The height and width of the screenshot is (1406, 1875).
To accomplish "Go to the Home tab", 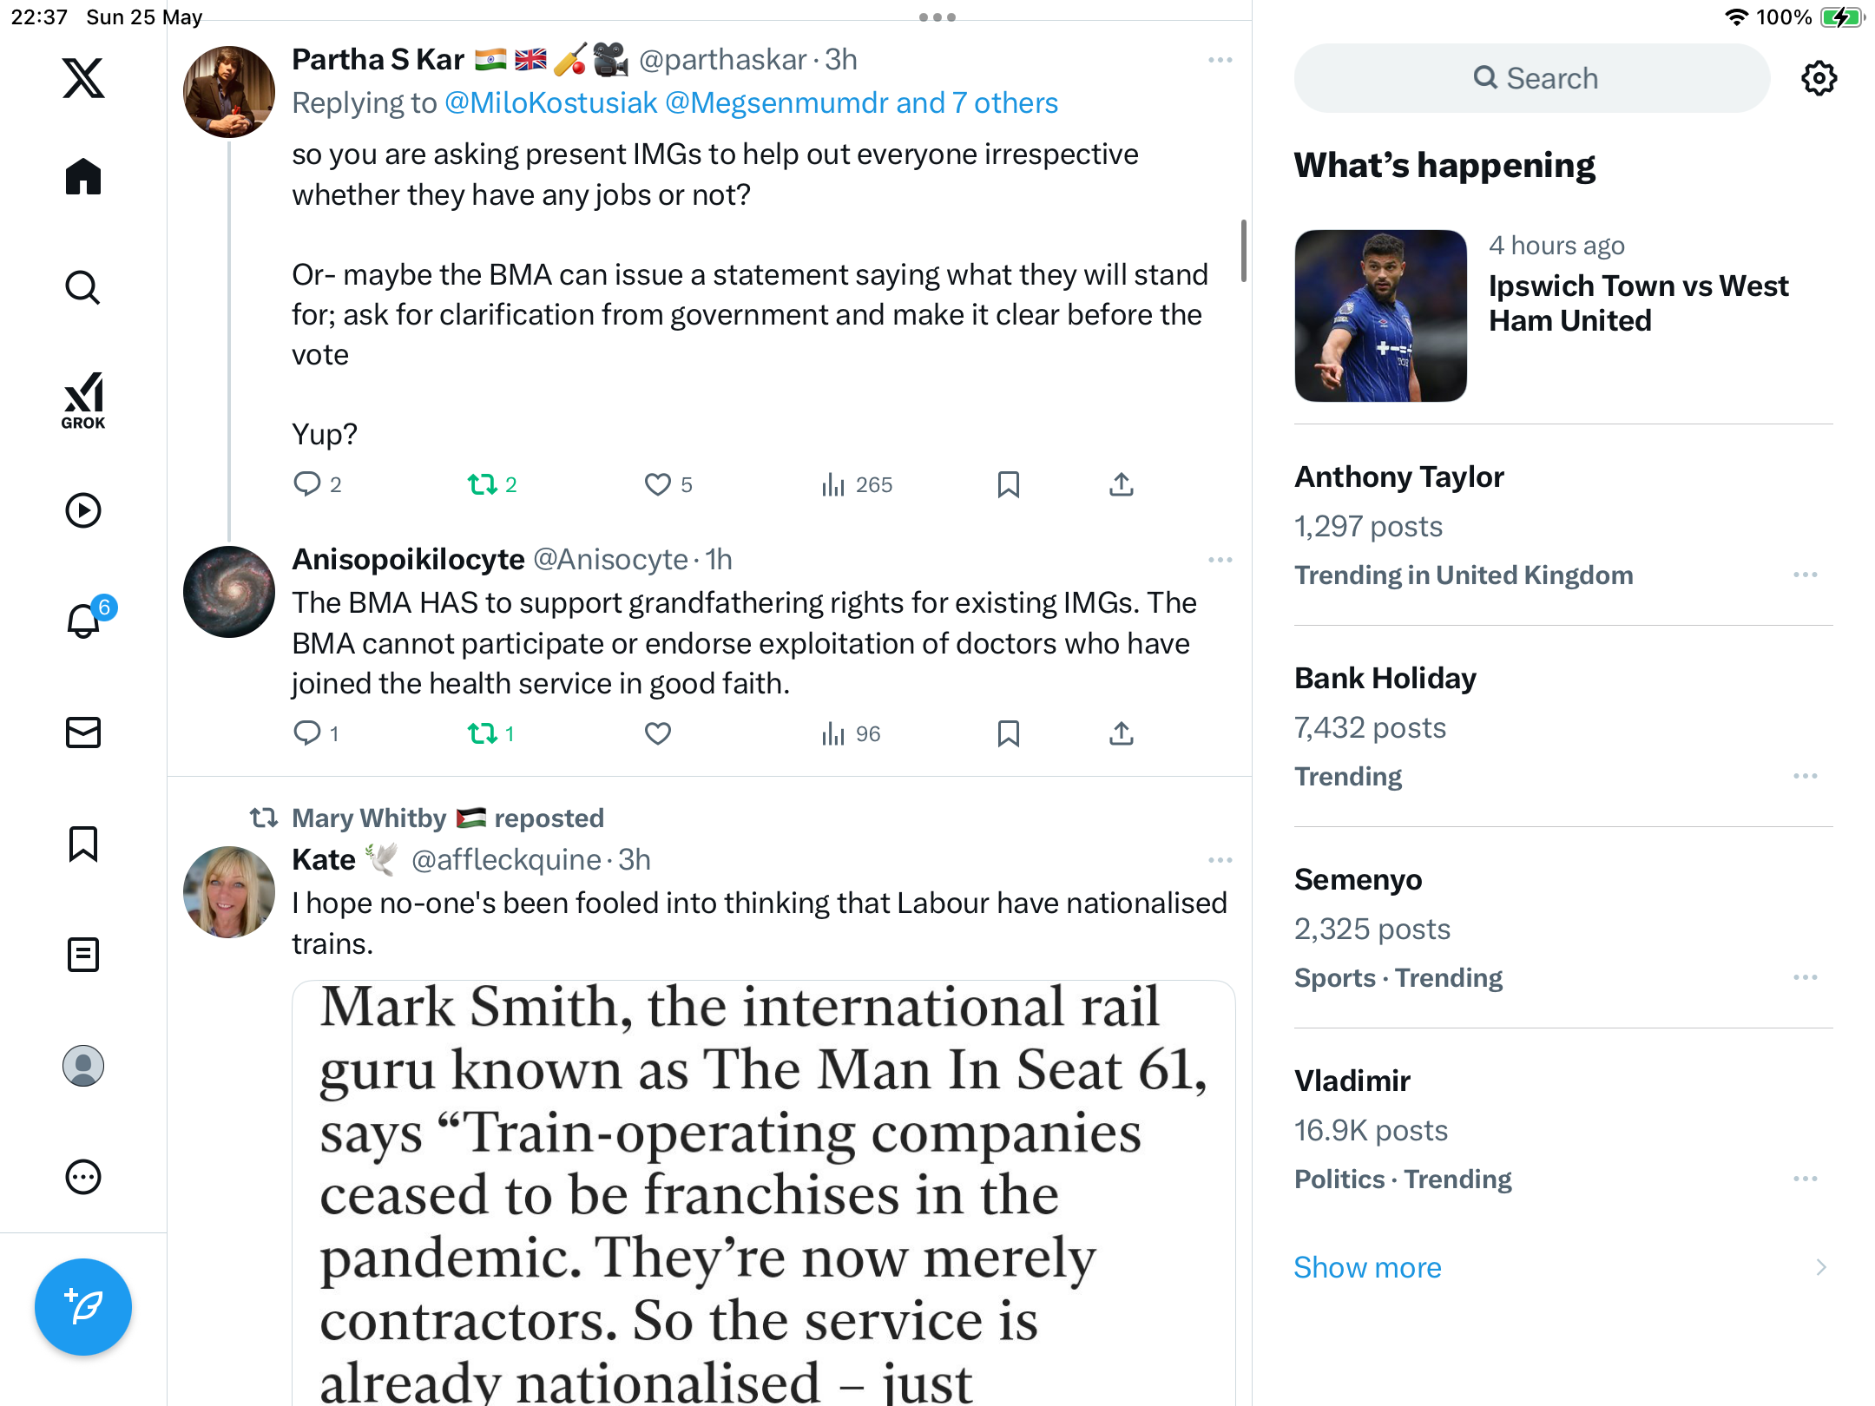I will coord(83,177).
